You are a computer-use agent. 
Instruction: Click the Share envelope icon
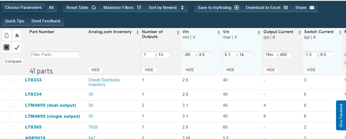point(312,8)
